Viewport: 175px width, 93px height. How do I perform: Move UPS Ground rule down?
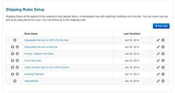17,67
